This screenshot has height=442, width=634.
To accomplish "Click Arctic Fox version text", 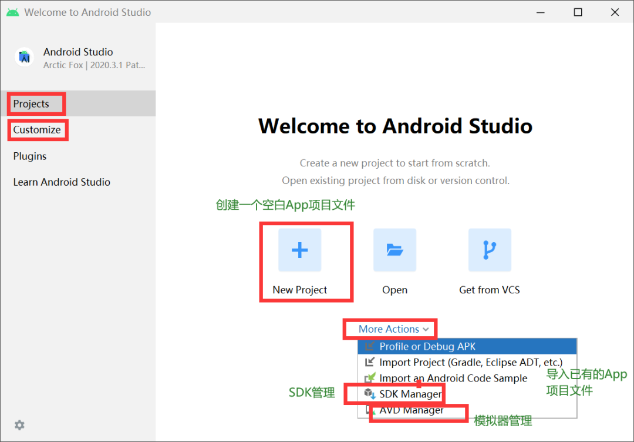I will 94,65.
